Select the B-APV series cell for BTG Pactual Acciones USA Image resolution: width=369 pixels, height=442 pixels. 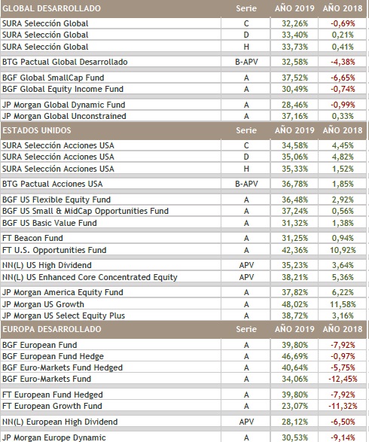[x=246, y=184]
